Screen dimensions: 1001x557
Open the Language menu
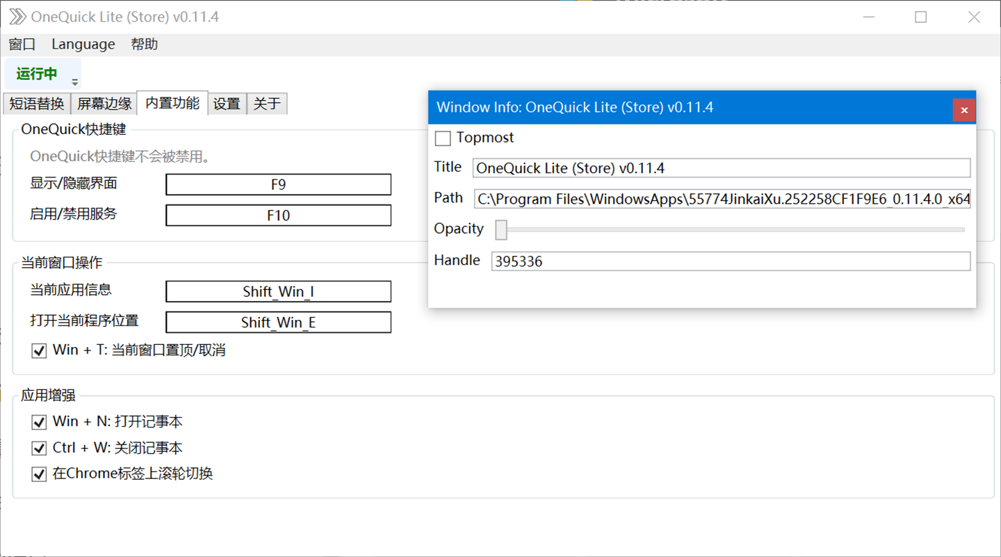pyautogui.click(x=83, y=45)
